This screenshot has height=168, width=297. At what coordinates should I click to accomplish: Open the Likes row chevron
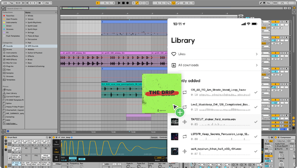(257, 54)
